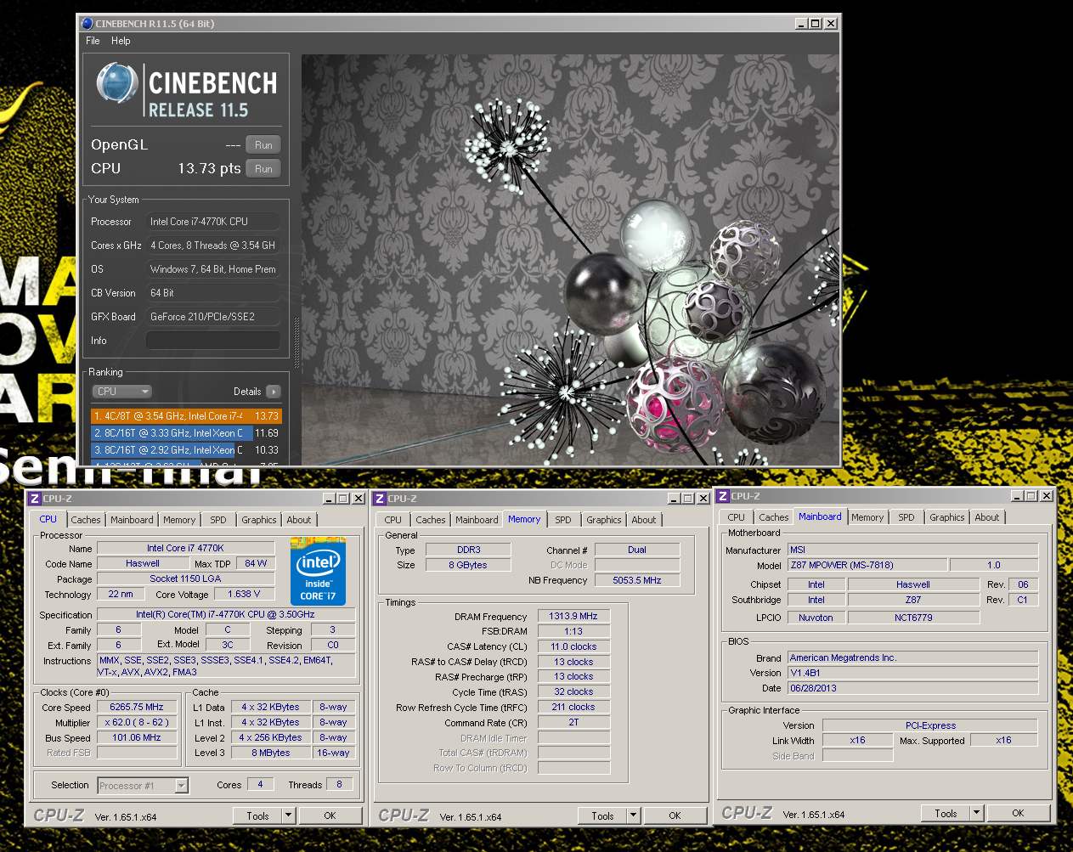Viewport: 1073px width, 852px height.
Task: Click CPU-Z Z icon in Memory window title
Action: click(380, 499)
